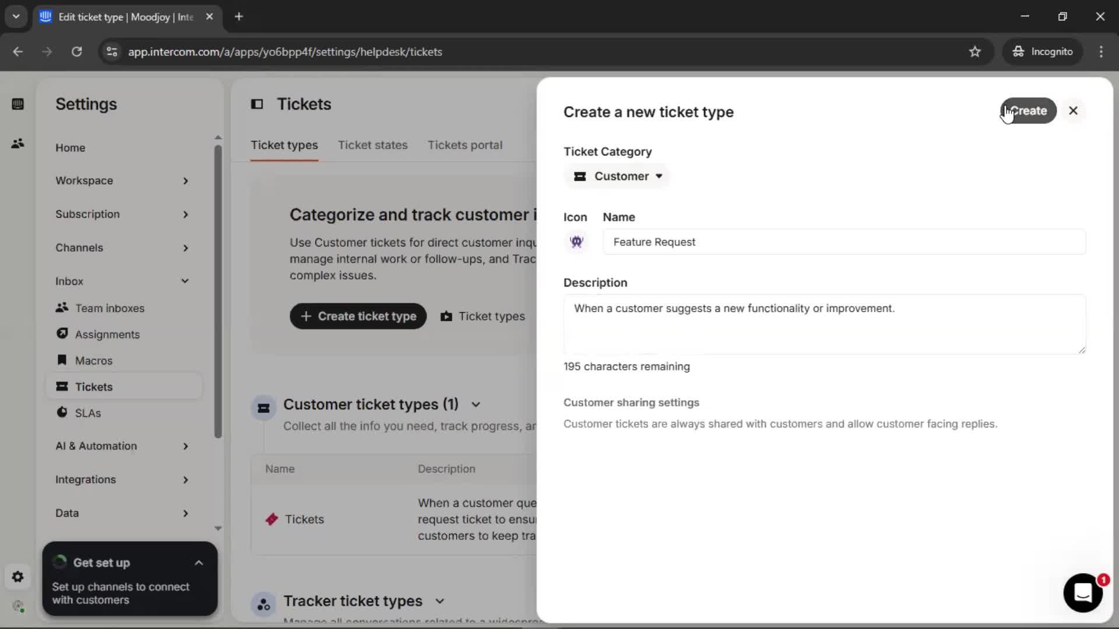The width and height of the screenshot is (1119, 629).
Task: Click the browser address bar URL
Action: pyautogui.click(x=285, y=52)
